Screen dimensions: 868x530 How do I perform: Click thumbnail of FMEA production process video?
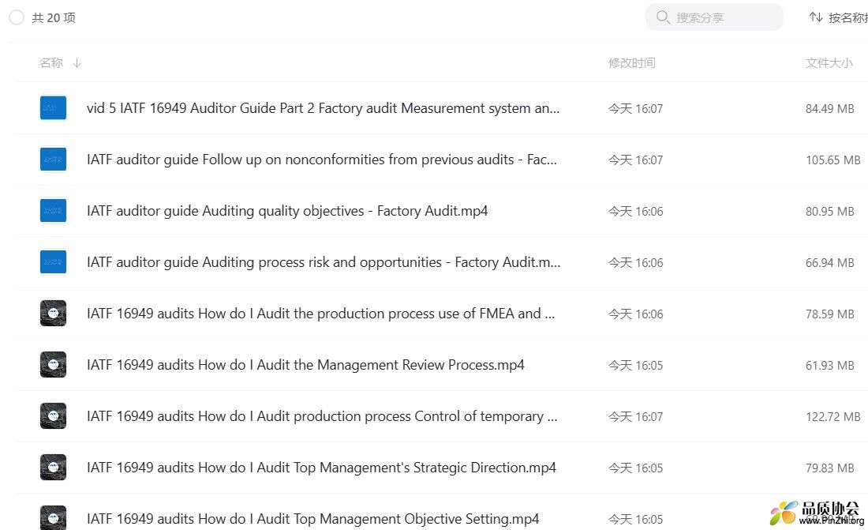coord(53,314)
